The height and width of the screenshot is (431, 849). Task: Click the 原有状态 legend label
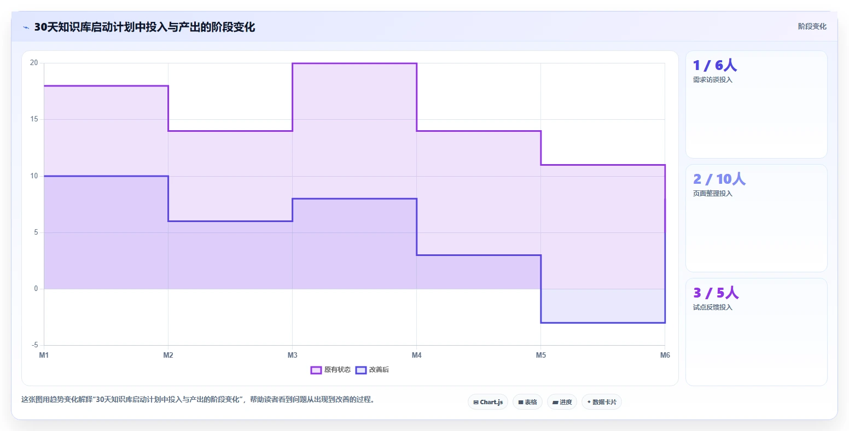[337, 370]
